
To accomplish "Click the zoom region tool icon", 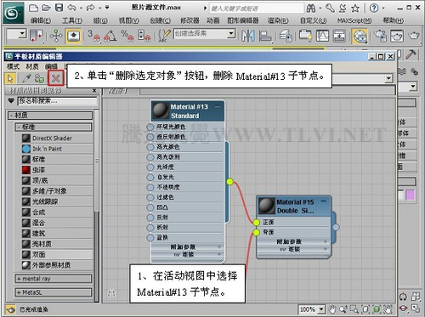I will click(x=354, y=309).
